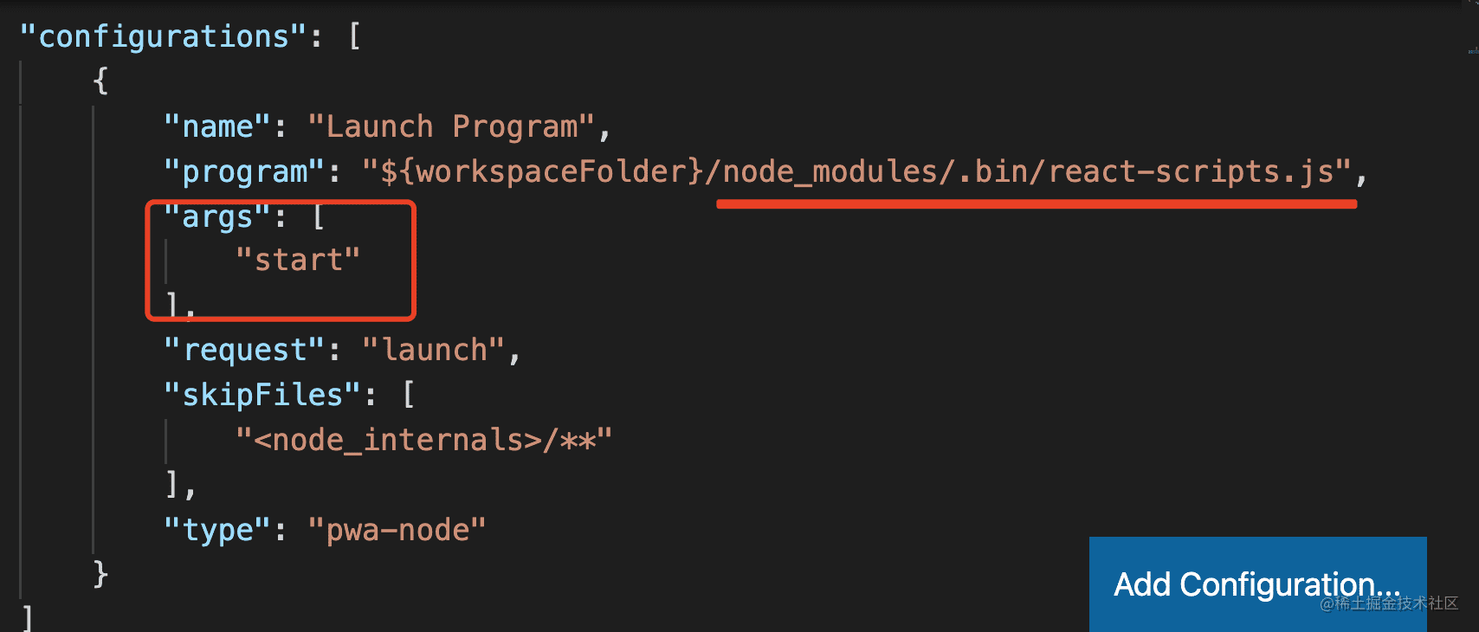Click the "program" property key
Screen dimensions: 1479x632
pos(245,171)
